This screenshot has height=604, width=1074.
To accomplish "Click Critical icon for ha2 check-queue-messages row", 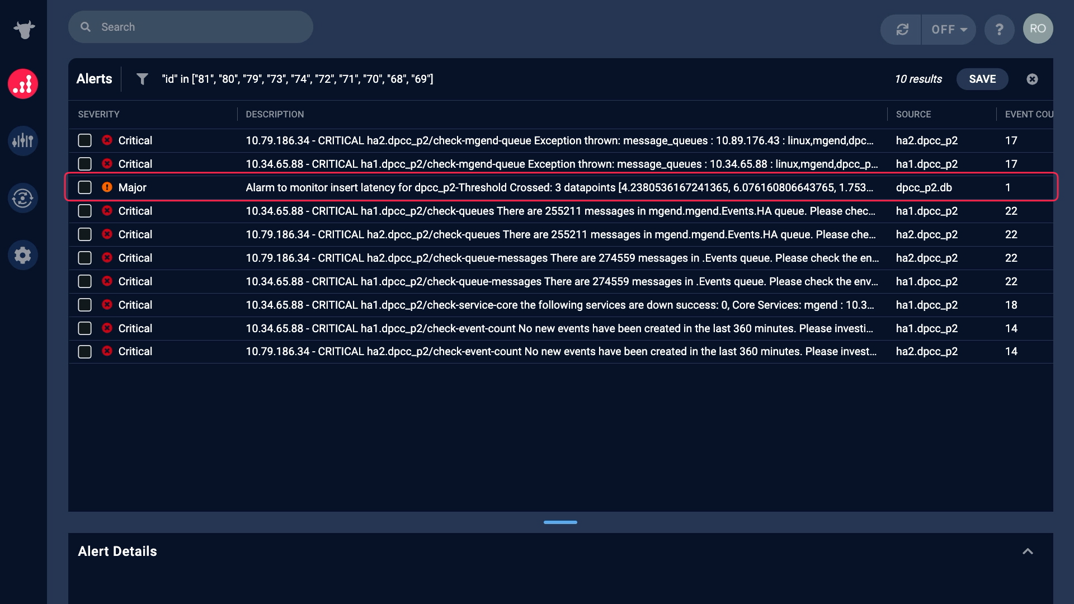I will coord(107,258).
